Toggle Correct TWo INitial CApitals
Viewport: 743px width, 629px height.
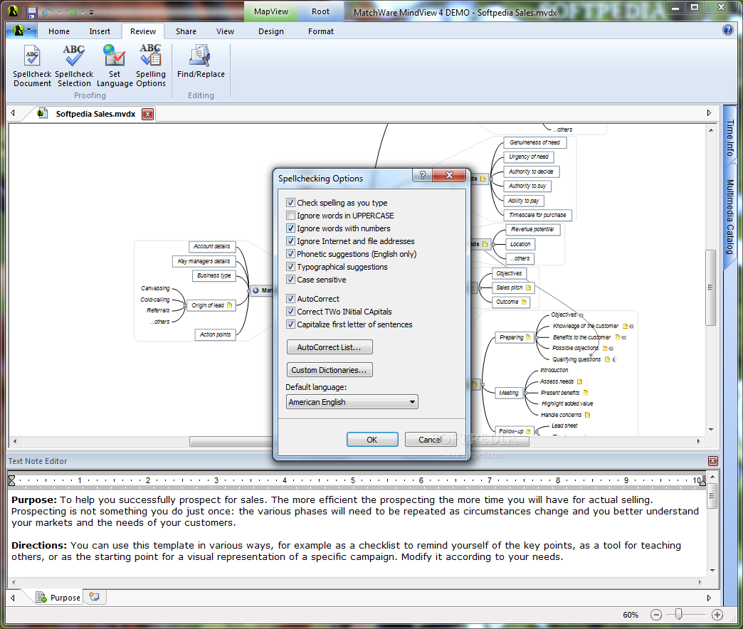point(291,311)
